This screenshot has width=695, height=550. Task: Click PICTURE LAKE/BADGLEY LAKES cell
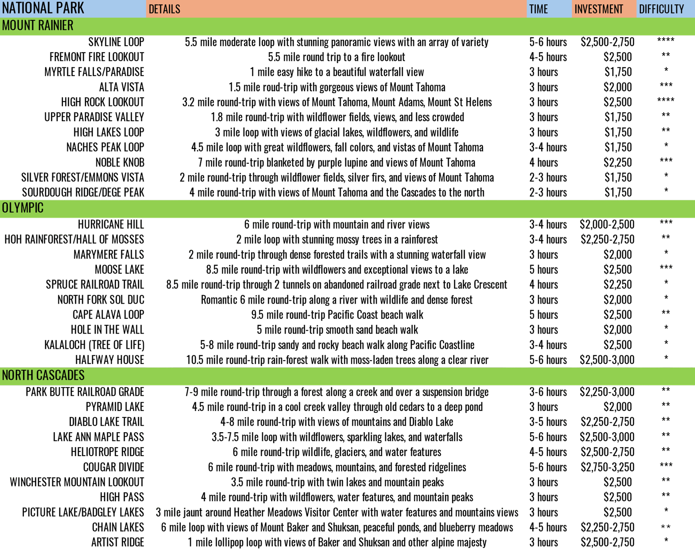[x=83, y=512]
